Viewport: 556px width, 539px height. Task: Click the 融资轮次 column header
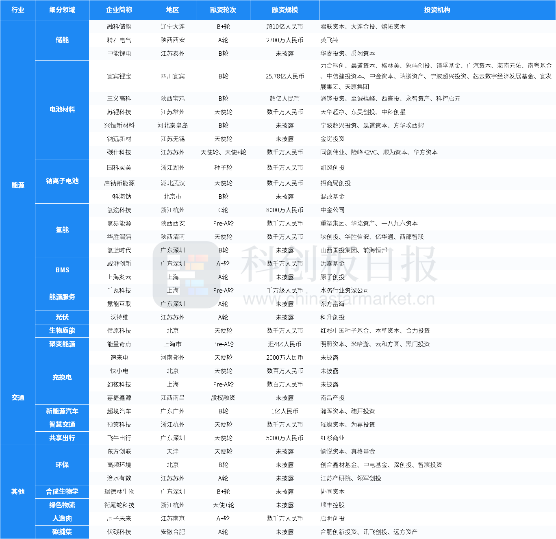click(223, 10)
